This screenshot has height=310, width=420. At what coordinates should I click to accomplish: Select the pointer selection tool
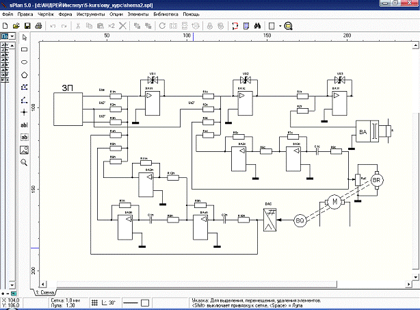(25, 38)
